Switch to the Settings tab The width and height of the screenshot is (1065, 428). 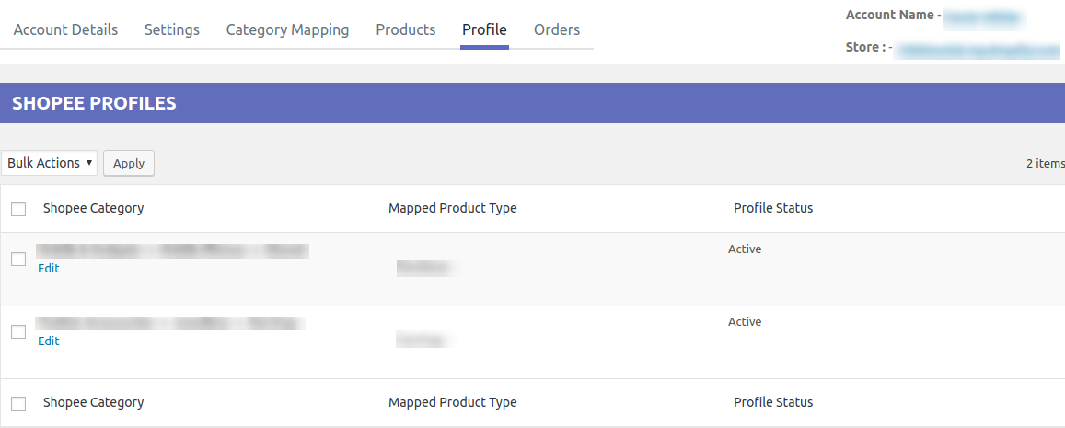point(172,29)
